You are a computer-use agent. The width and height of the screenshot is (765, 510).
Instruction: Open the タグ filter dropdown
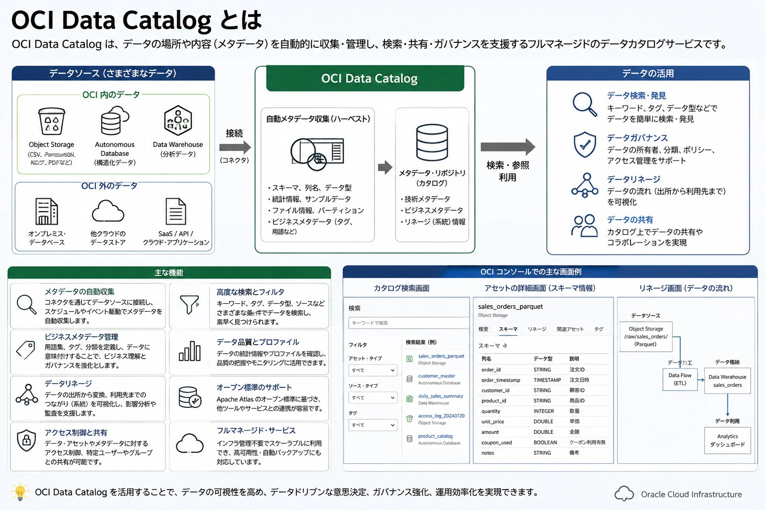point(373,425)
